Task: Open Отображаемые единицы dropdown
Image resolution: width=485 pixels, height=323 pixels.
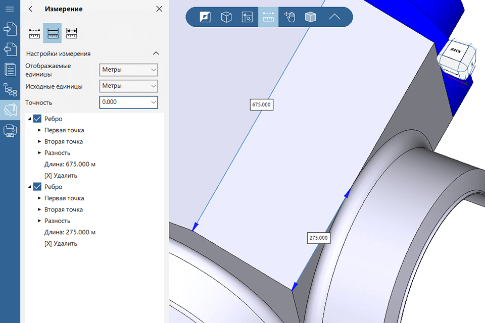Action: [129, 70]
